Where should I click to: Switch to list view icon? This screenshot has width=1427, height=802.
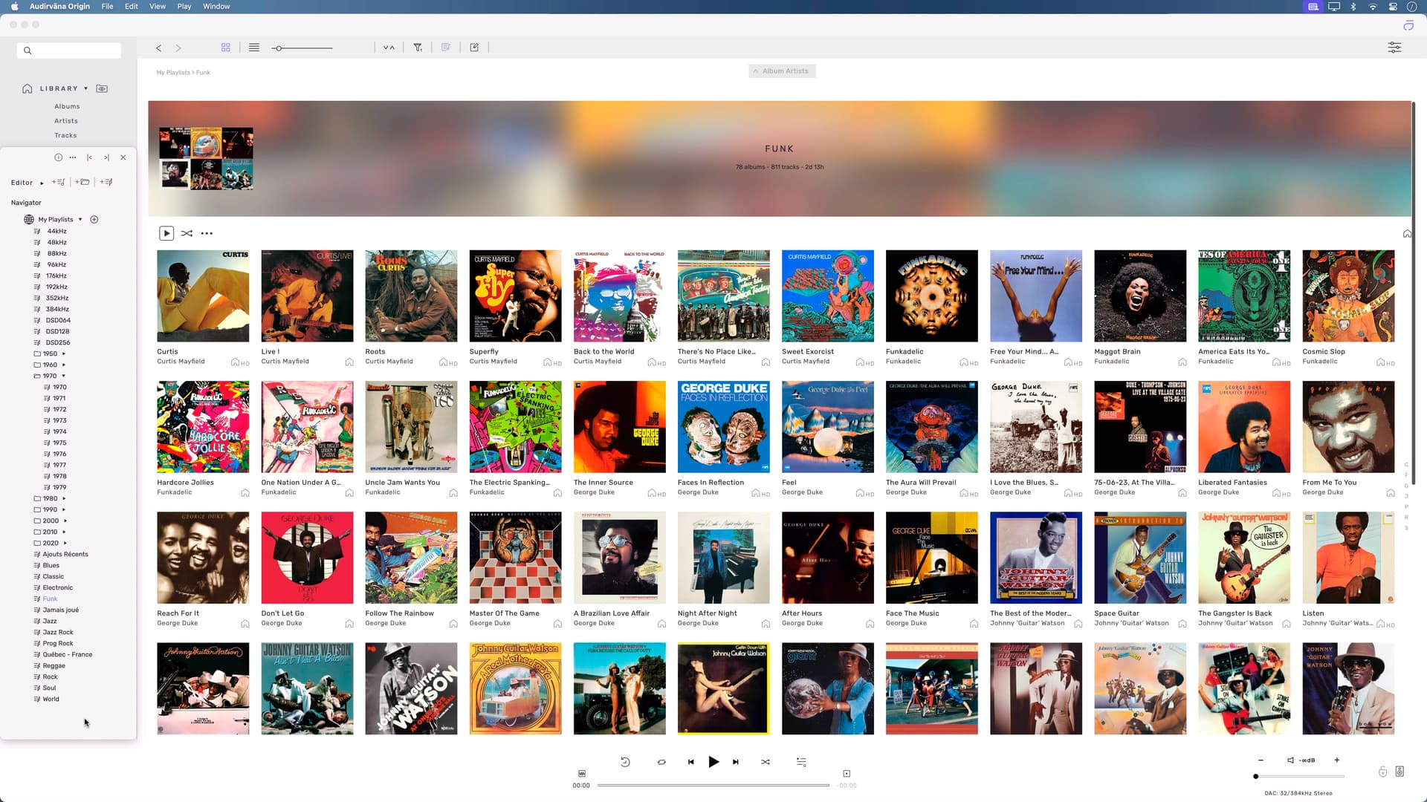click(254, 48)
